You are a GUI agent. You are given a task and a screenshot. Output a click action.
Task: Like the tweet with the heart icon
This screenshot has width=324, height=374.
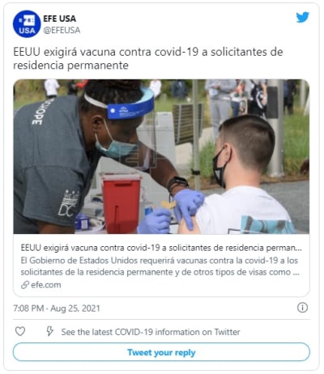pyautogui.click(x=20, y=331)
